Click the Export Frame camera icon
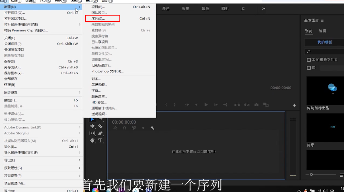The width and height of the screenshot is (344, 192). [256, 105]
